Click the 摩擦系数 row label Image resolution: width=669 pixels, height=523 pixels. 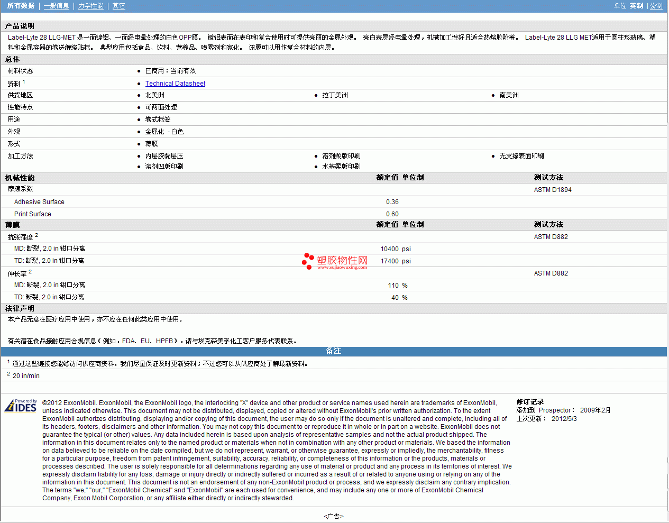tap(20, 189)
